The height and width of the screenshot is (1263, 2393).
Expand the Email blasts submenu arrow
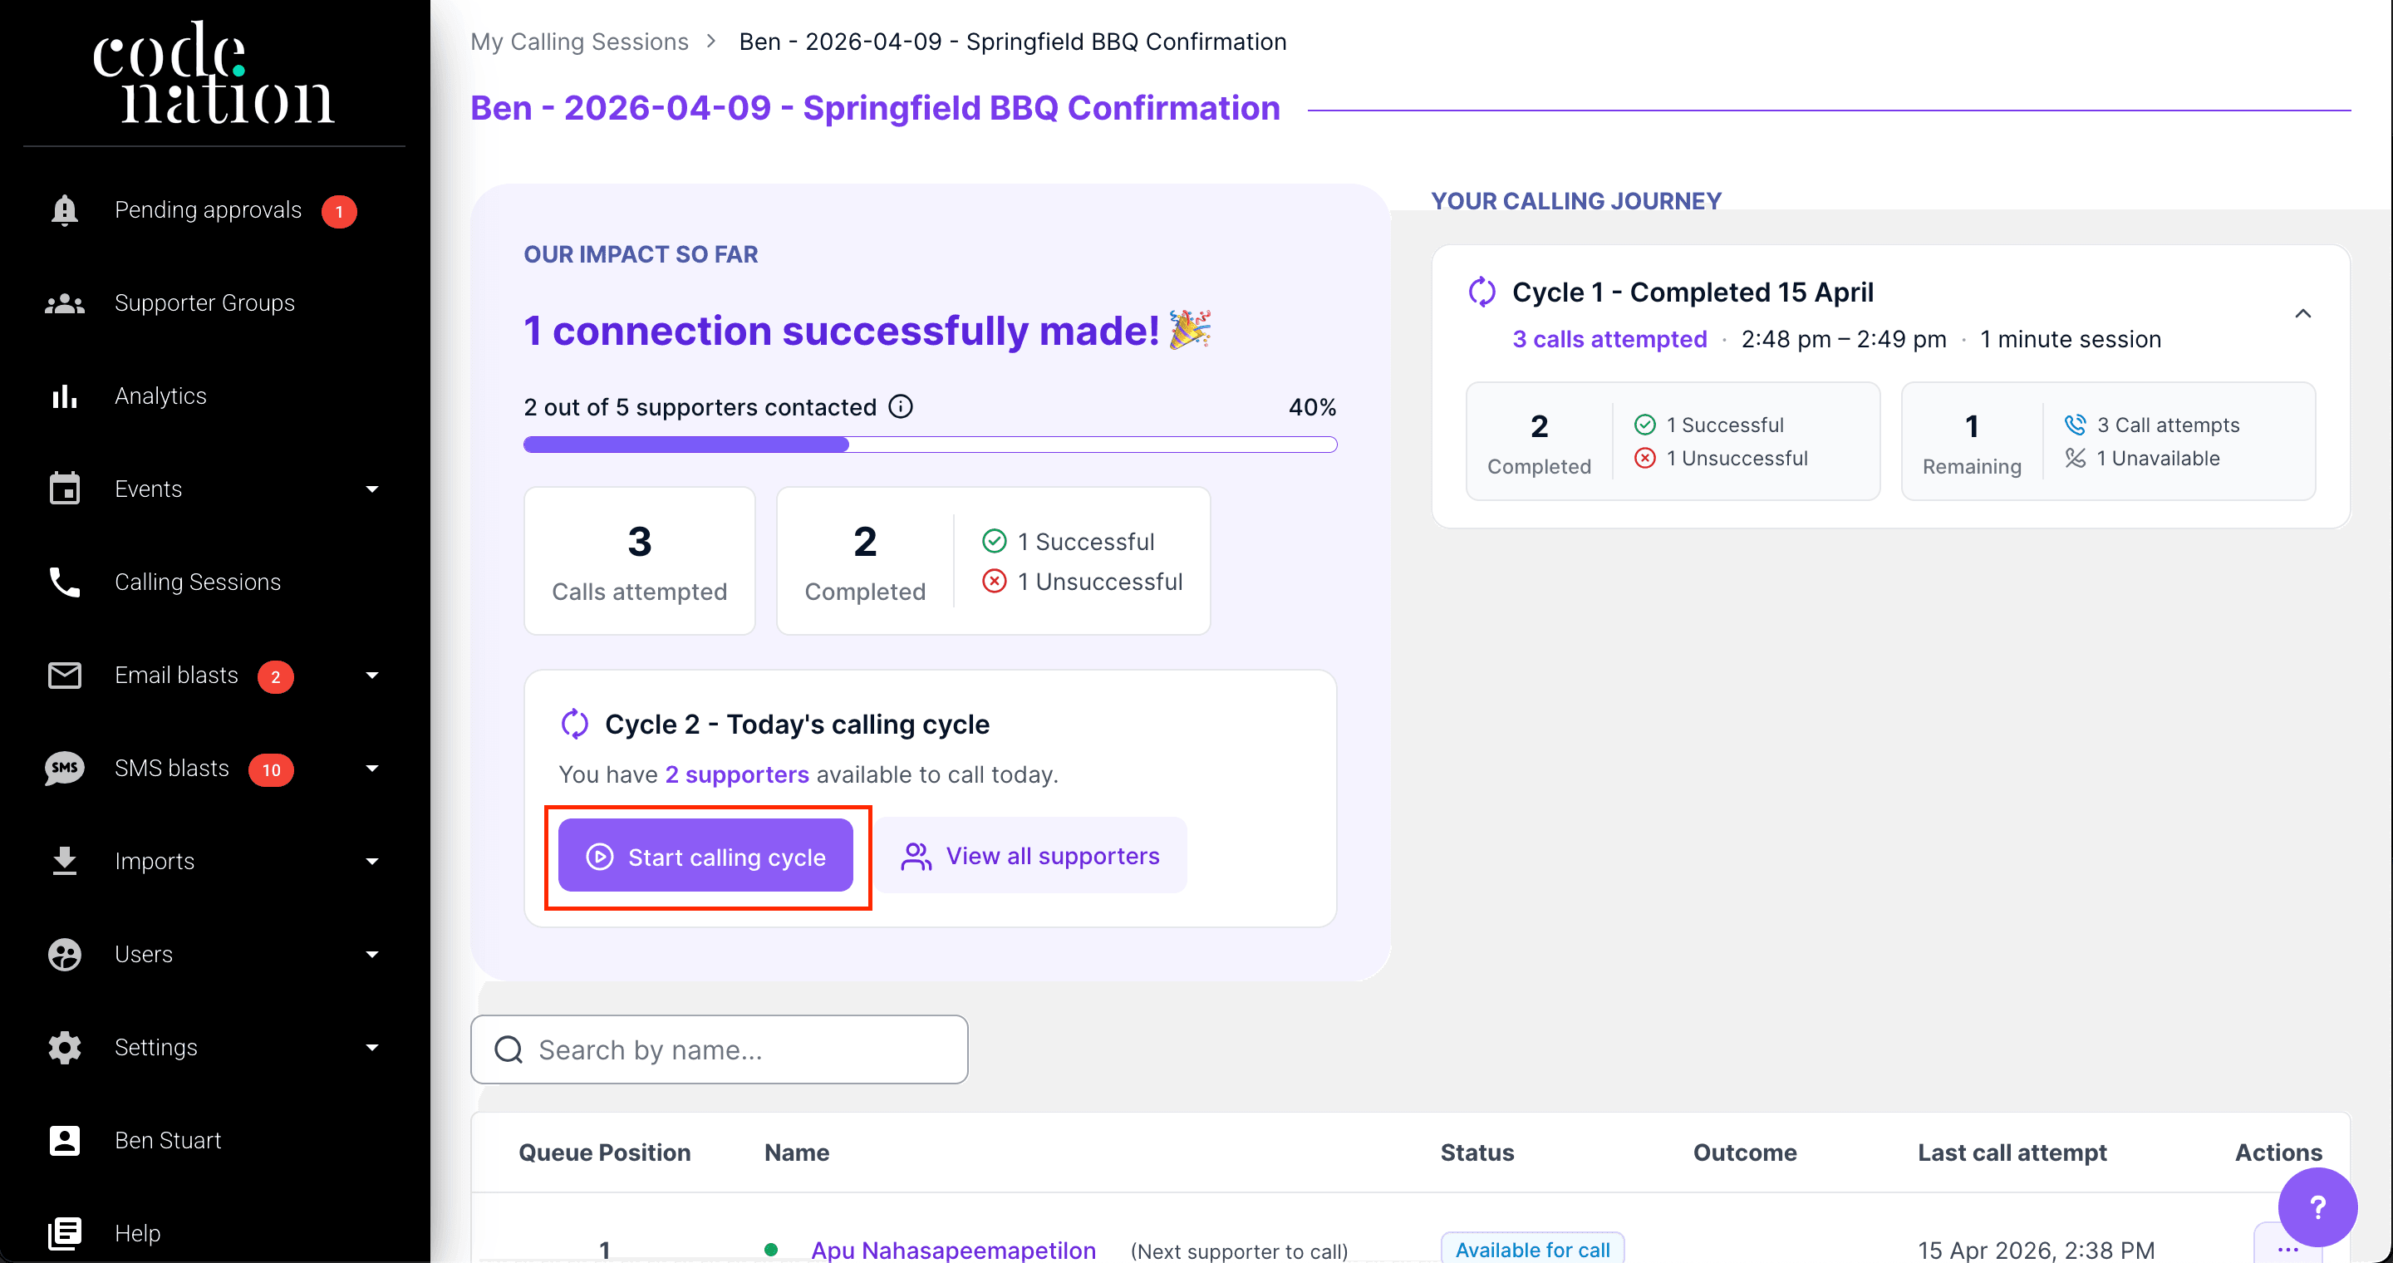[x=372, y=676]
